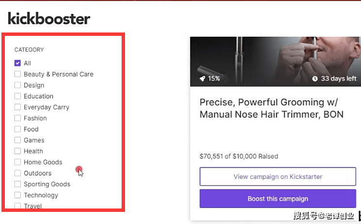Click the rocket funding percentage icon
The height and width of the screenshot is (224, 361).
(x=202, y=79)
